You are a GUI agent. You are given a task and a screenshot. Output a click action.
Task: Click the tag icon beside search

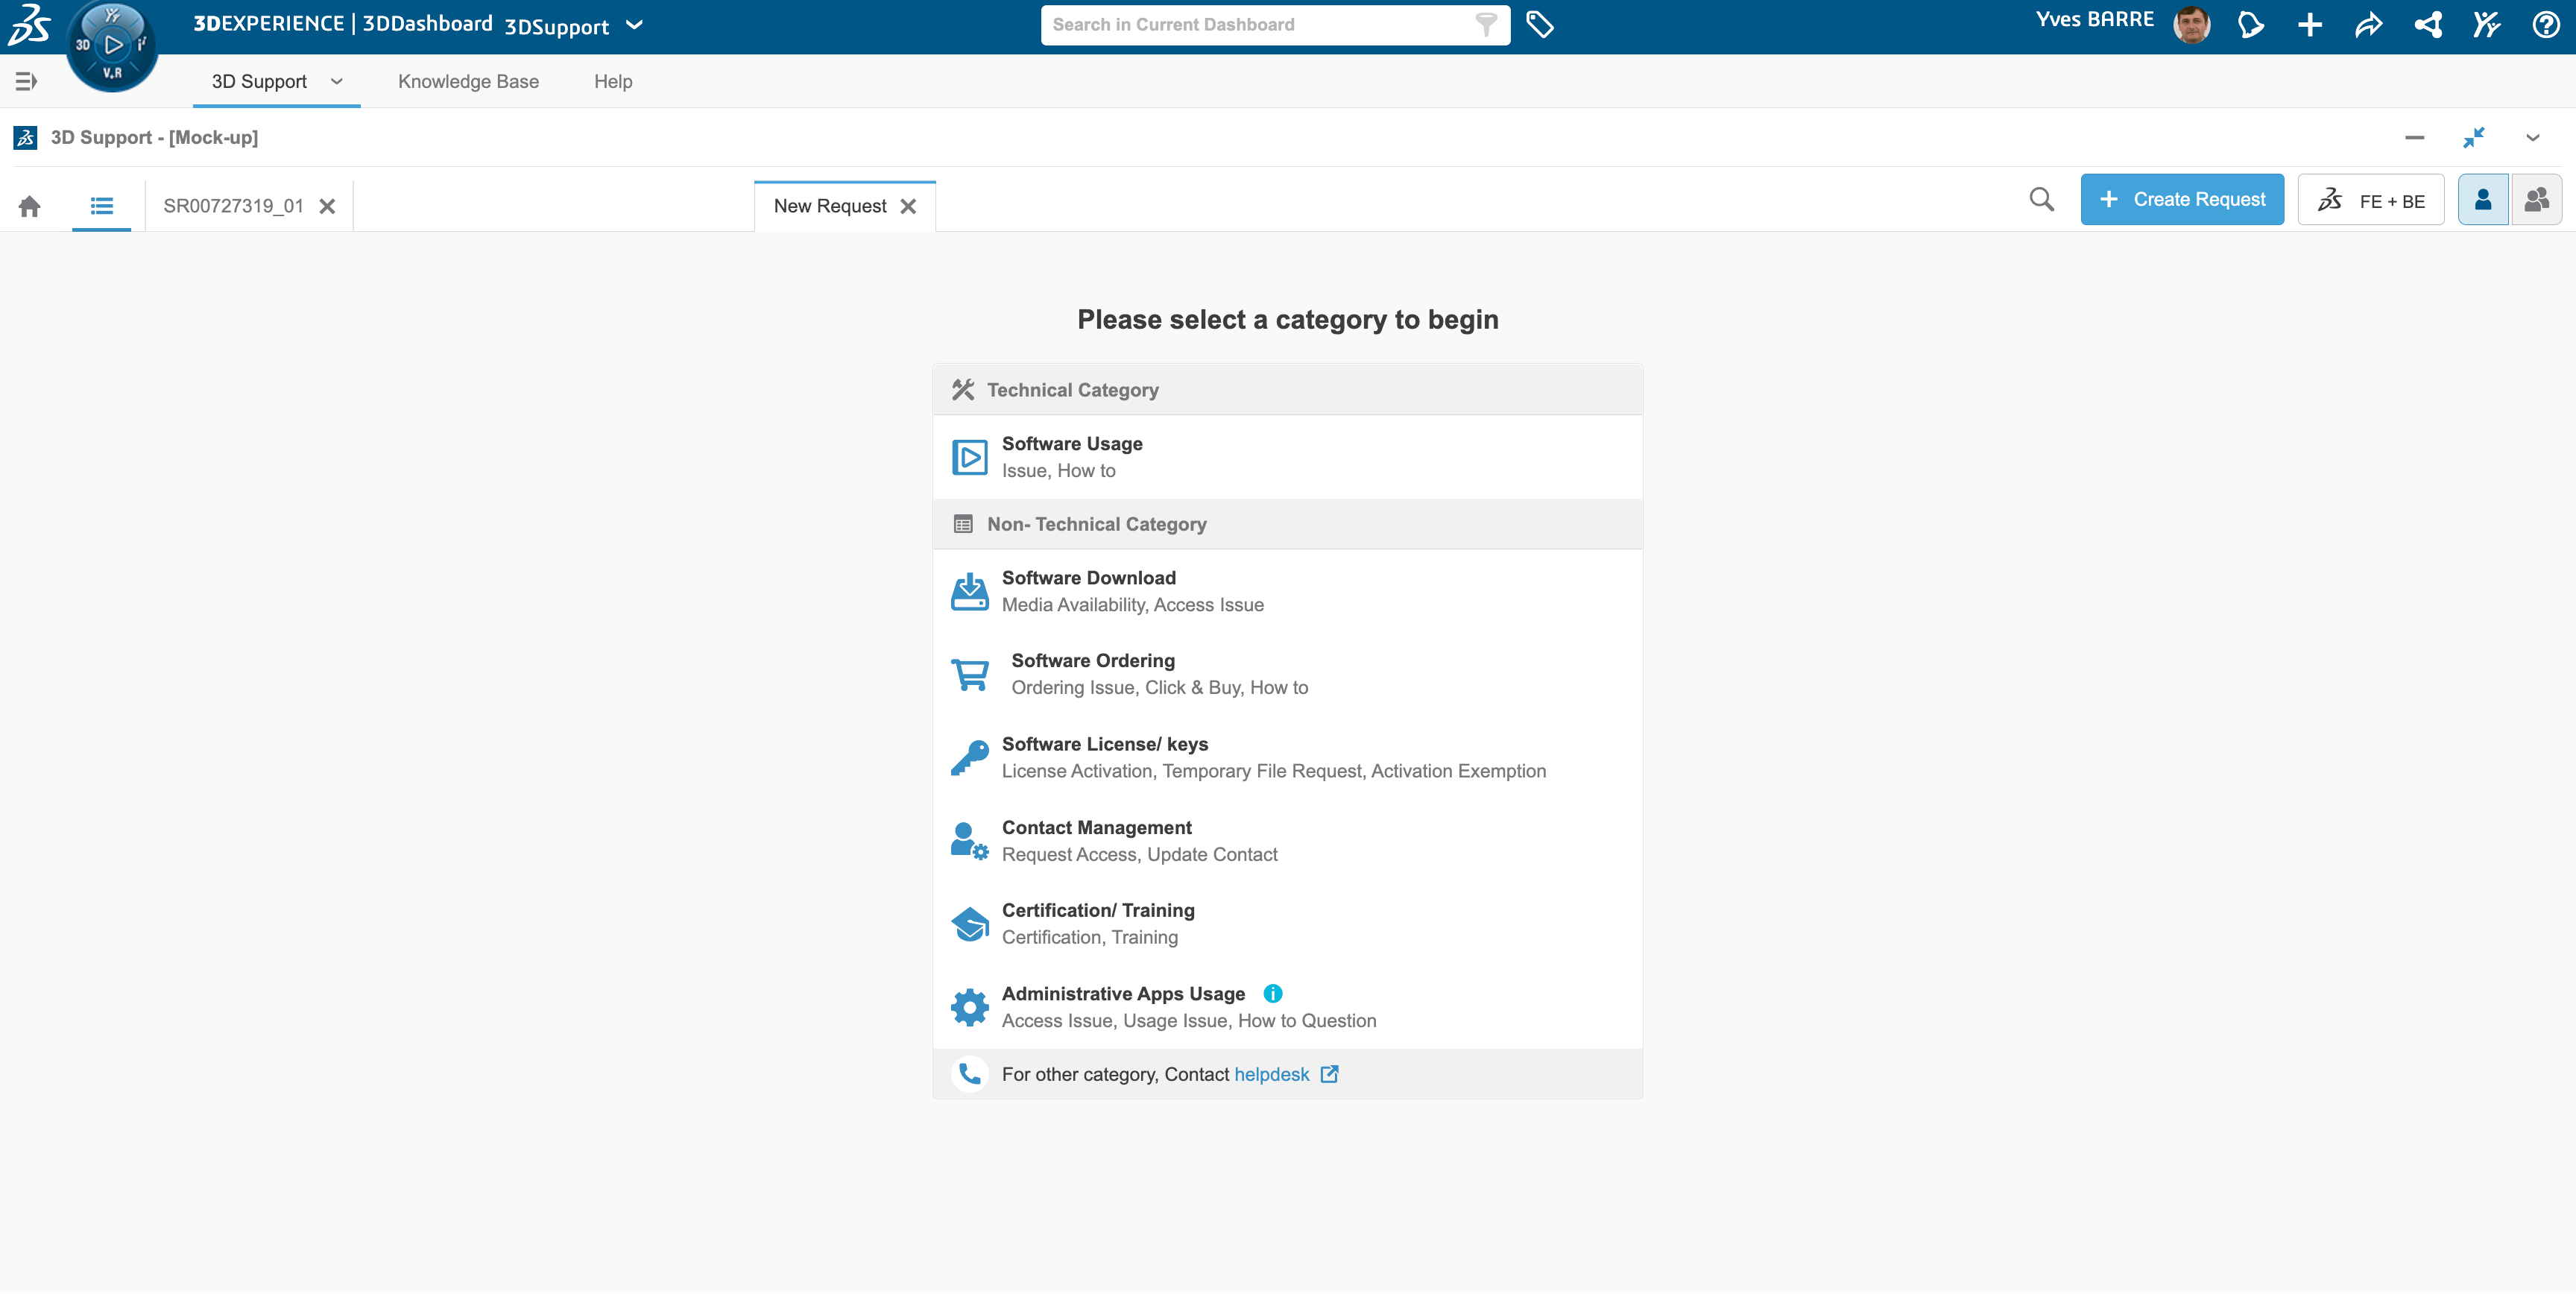pos(1539,25)
